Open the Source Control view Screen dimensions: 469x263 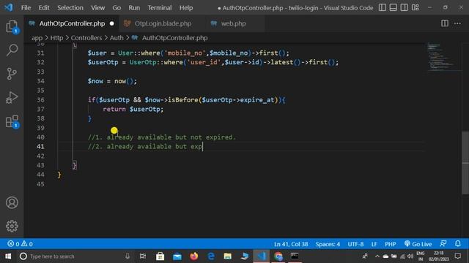click(12, 74)
